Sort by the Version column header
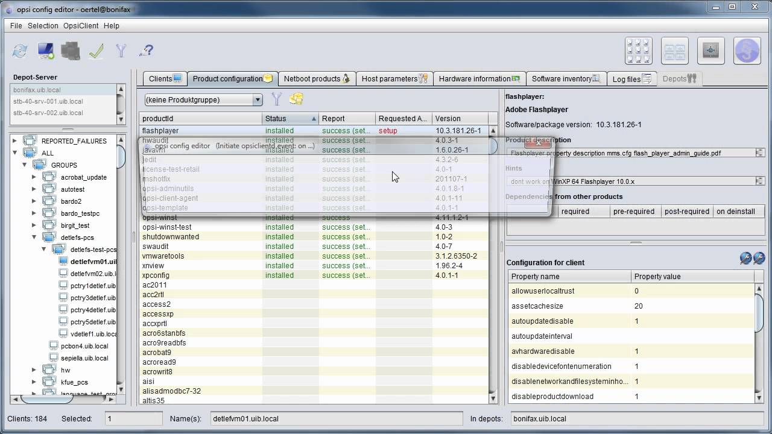This screenshot has height=434, width=772. [461, 119]
